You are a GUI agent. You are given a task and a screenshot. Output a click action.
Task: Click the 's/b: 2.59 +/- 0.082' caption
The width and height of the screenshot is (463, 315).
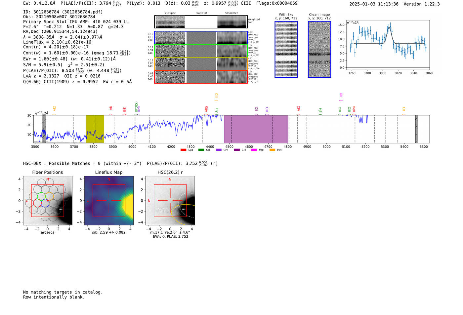pyautogui.click(x=109, y=232)
